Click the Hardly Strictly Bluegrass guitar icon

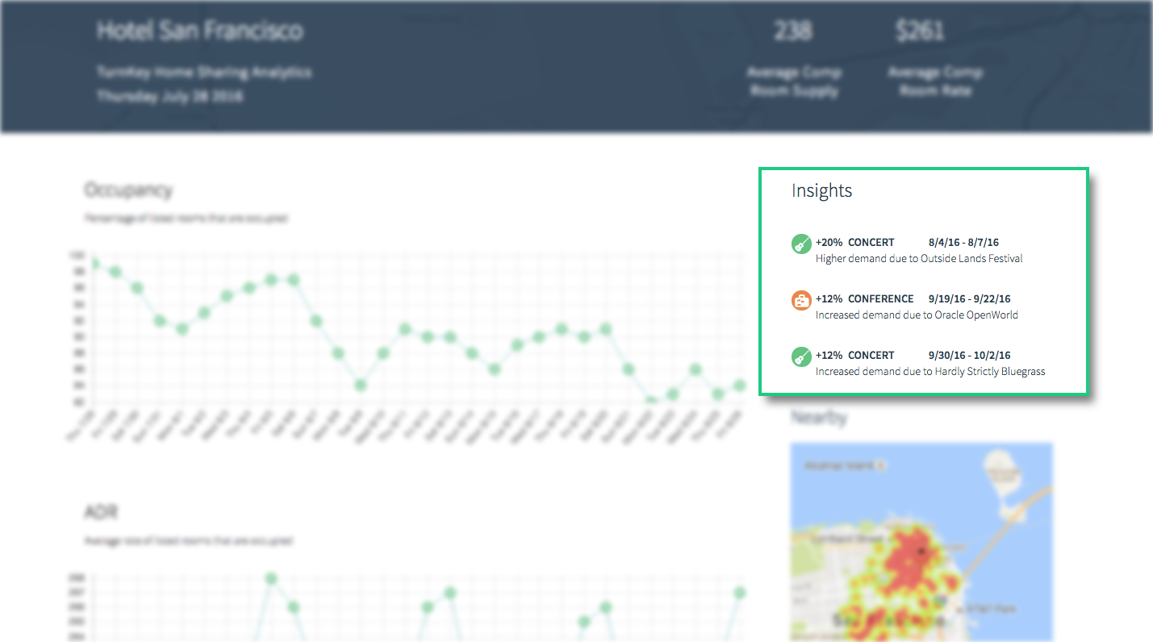click(x=801, y=356)
